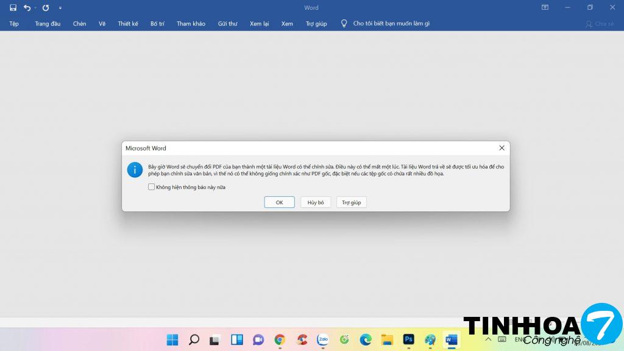Tick the 'Không hiện thông báo này nữa' checkbox

click(152, 187)
